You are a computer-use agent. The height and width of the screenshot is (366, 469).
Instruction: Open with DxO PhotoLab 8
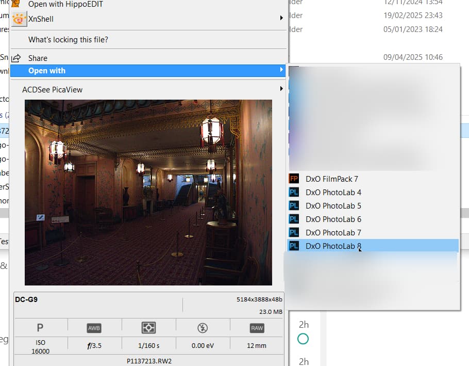tap(373, 246)
